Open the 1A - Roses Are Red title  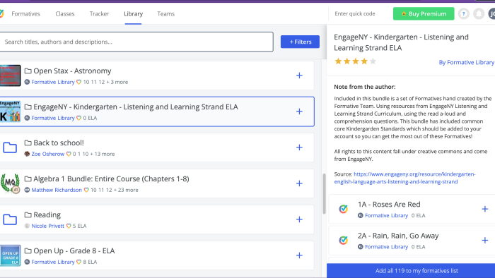[389, 205]
